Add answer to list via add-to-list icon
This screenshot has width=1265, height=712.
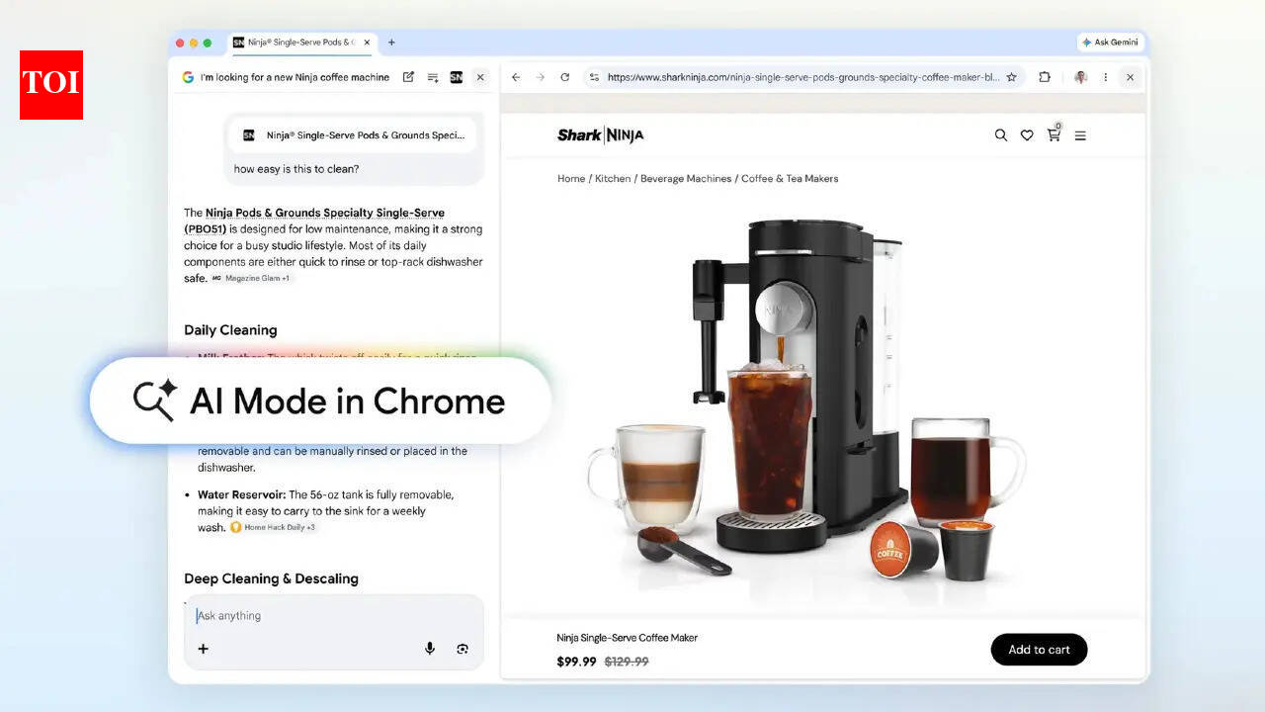(432, 77)
